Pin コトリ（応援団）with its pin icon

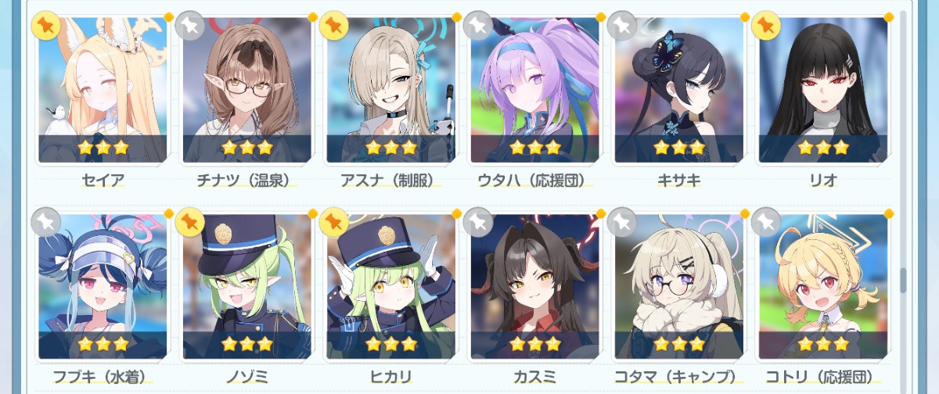coord(766,222)
